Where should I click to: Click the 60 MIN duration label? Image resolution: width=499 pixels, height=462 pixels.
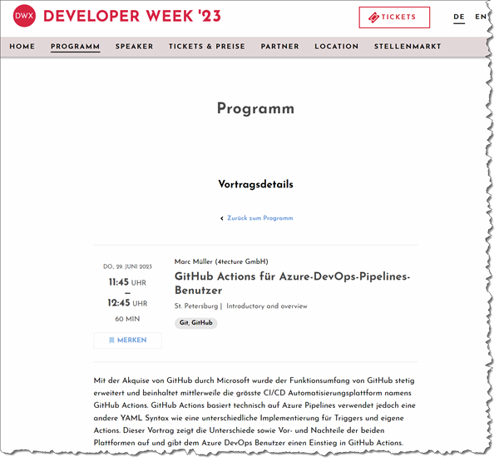127,319
